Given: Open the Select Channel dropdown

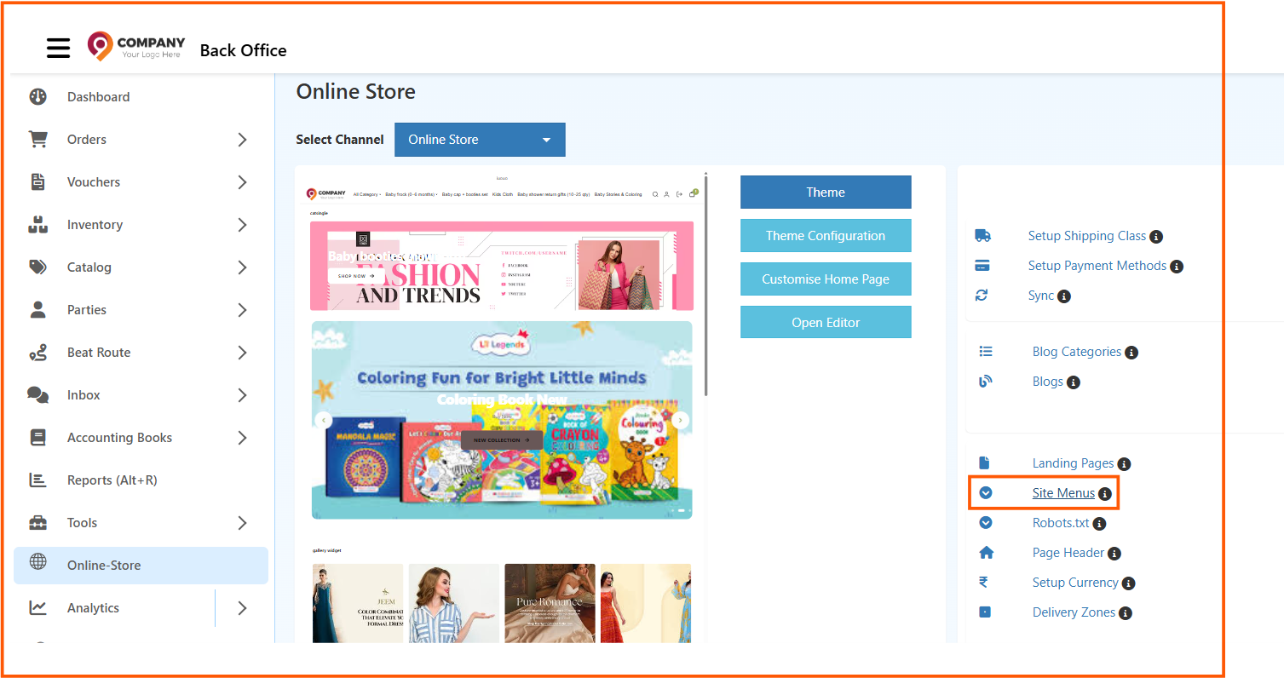Looking at the screenshot, I should pos(480,140).
